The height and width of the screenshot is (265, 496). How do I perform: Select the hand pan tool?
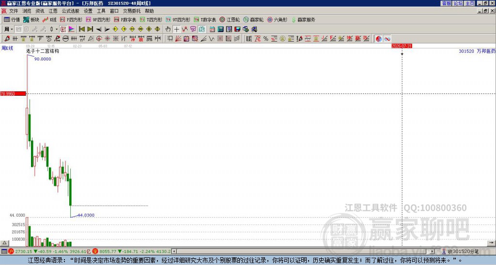168,29
